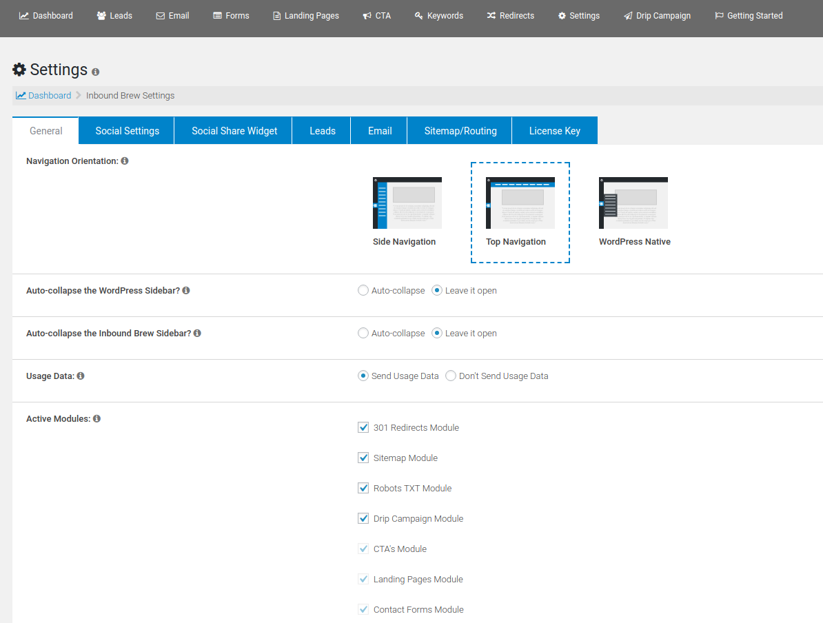Toggle the Sitemap Module checkbox
Image resolution: width=823 pixels, height=623 pixels.
[x=363, y=458]
